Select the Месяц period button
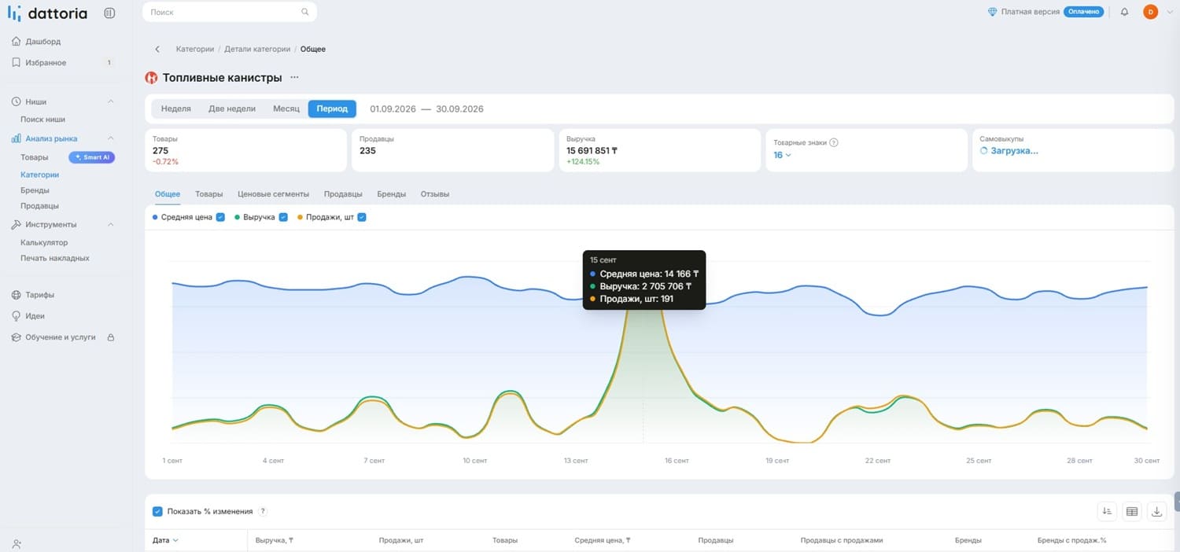This screenshot has width=1180, height=552. [x=286, y=109]
